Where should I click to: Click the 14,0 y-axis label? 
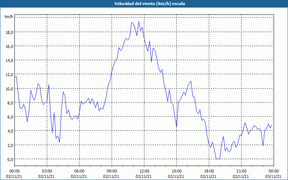click(x=9, y=60)
